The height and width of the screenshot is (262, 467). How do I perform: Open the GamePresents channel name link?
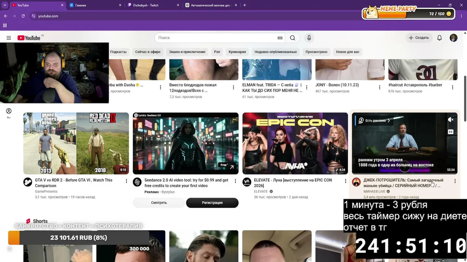pyautogui.click(x=46, y=191)
